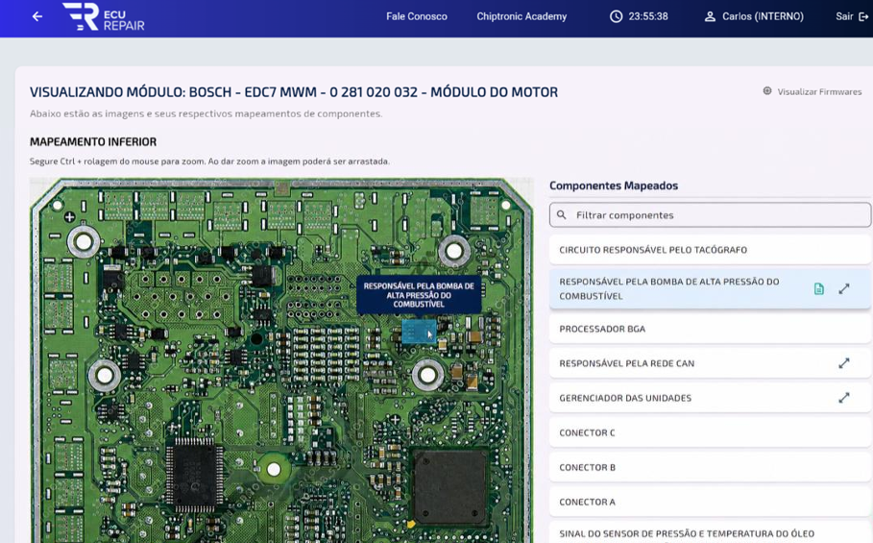
Task: Select RESPONSÁVEL PELA BOMBA DE ALTA PRESSÃO item
Action: [710, 289]
